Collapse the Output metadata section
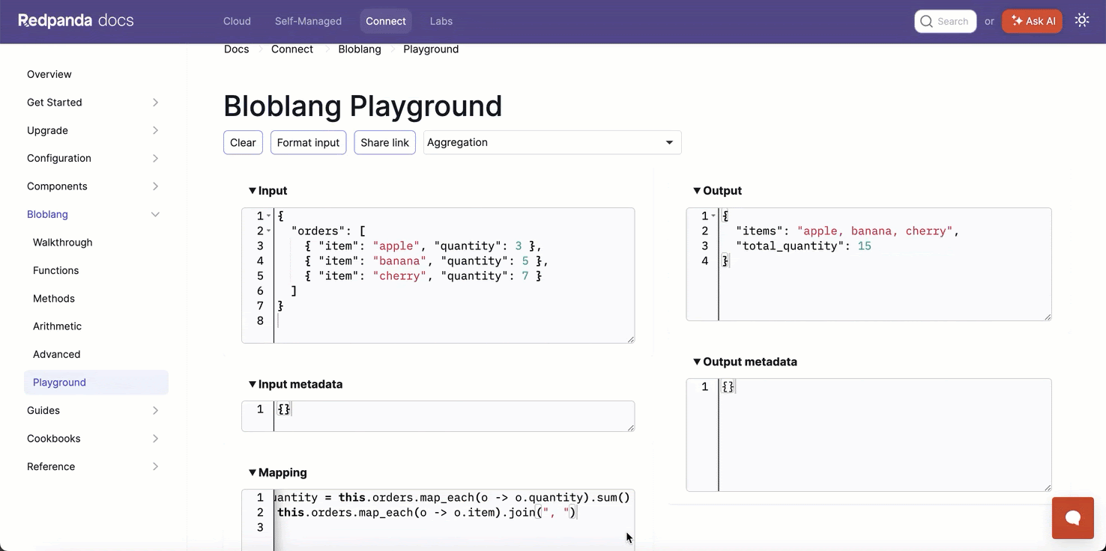Viewport: 1106px width, 551px height. click(x=697, y=362)
